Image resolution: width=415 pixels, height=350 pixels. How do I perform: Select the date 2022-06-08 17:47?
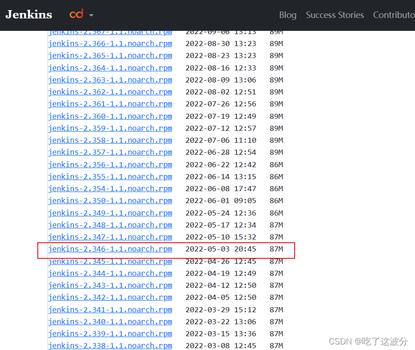(221, 188)
